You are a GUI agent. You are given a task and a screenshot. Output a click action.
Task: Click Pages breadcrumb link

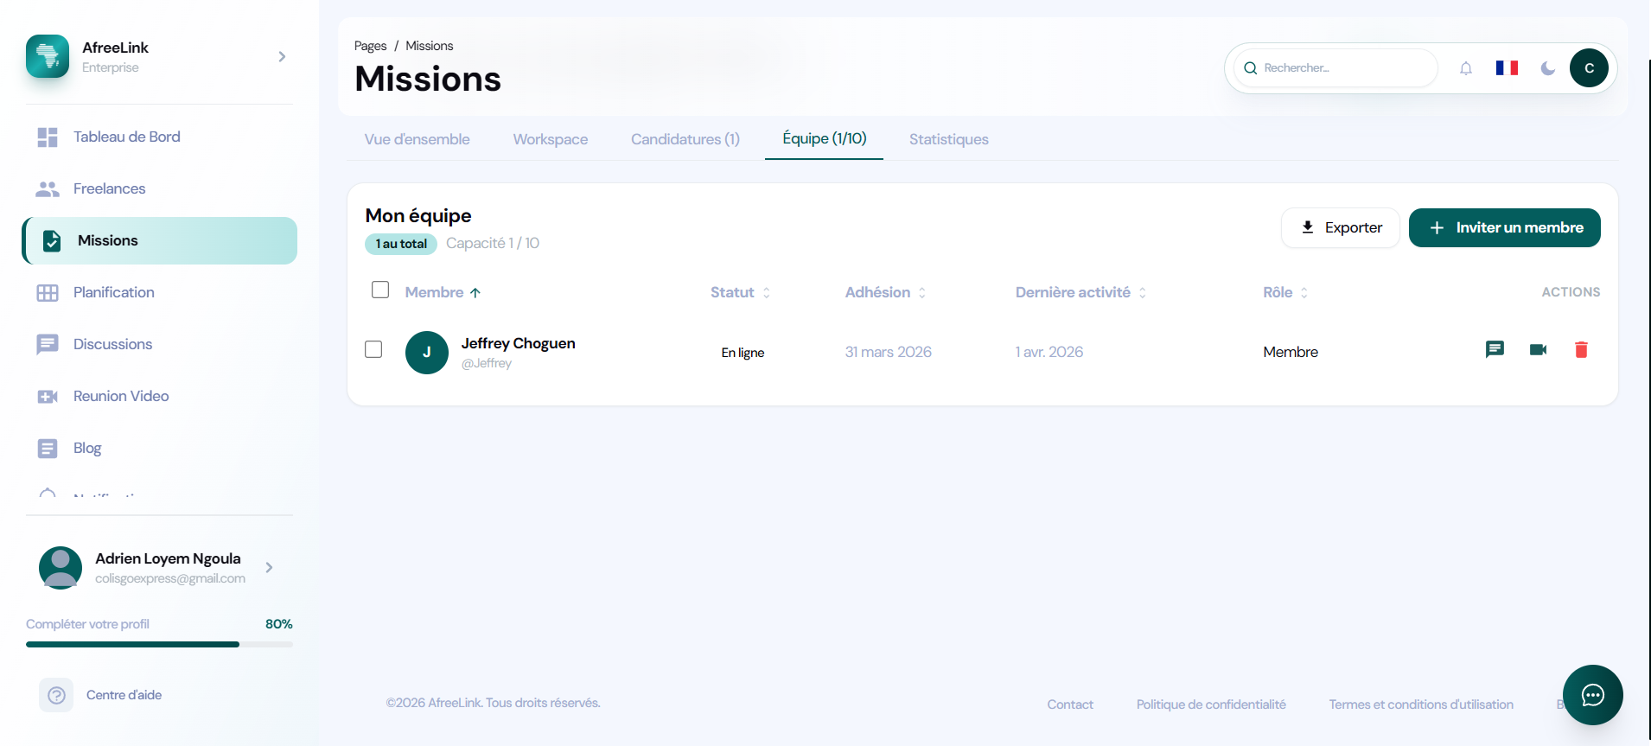coord(370,46)
